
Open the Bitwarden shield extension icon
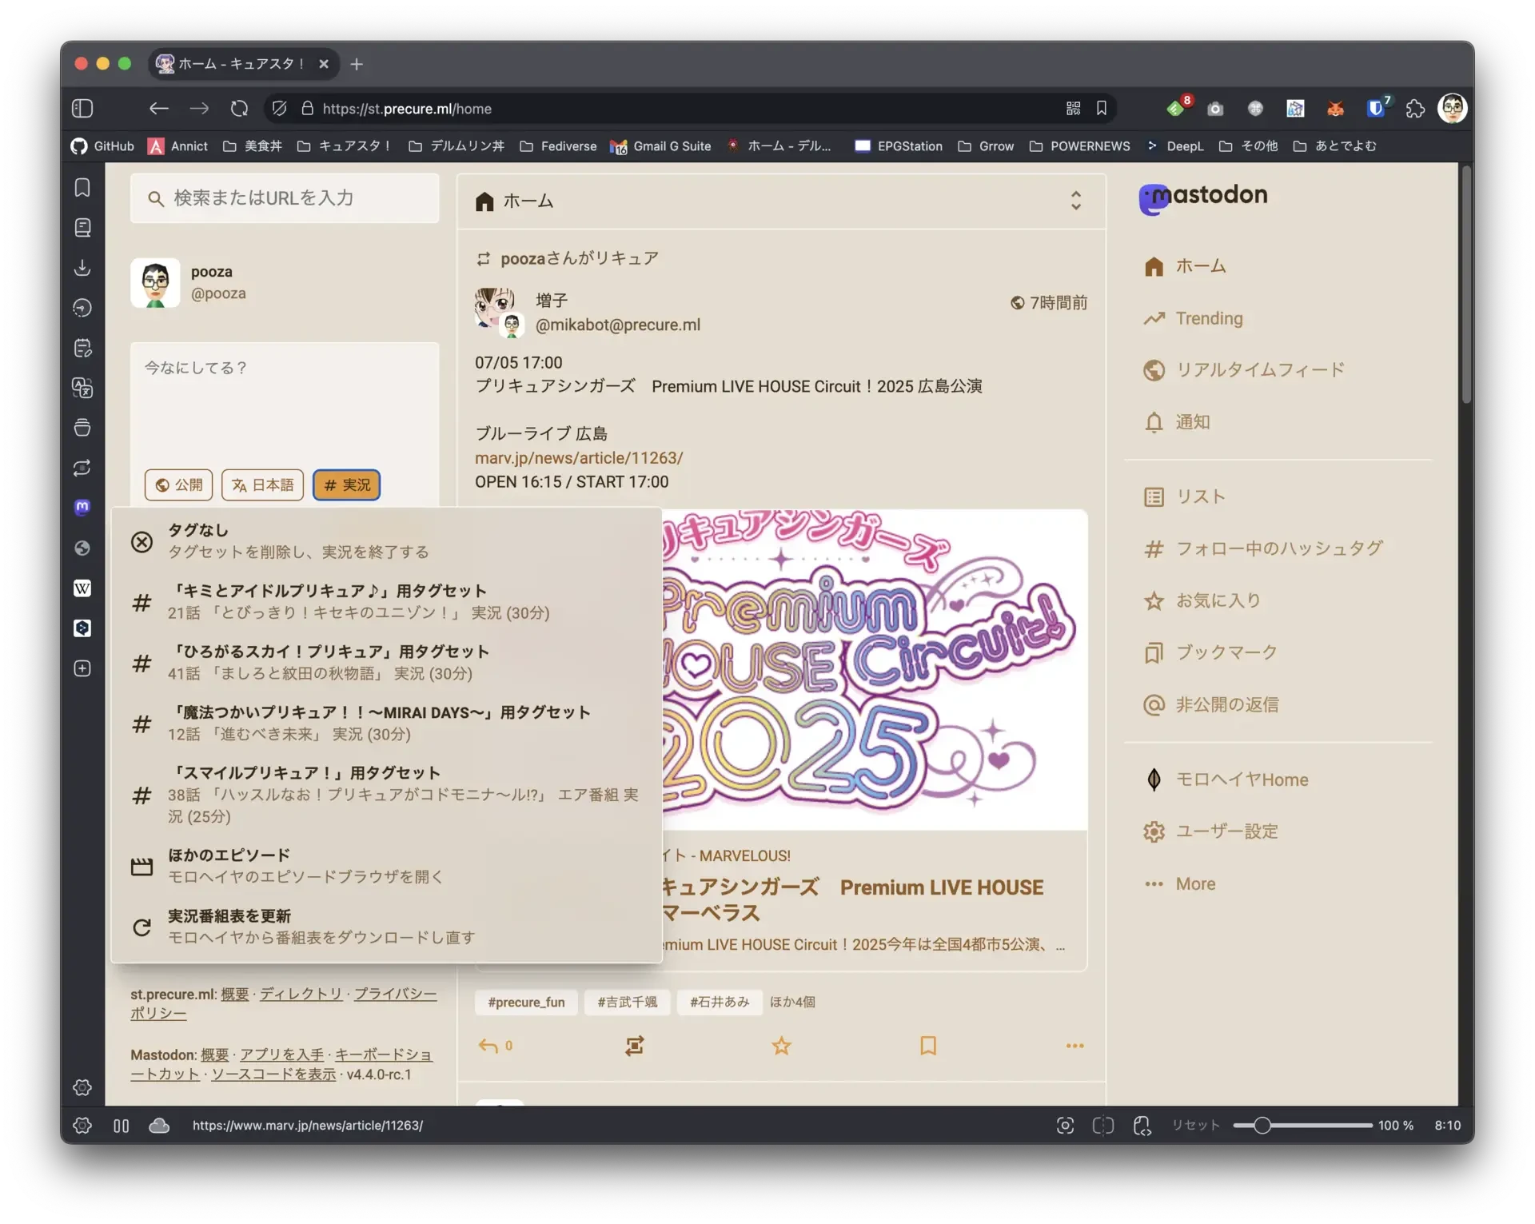(1375, 108)
